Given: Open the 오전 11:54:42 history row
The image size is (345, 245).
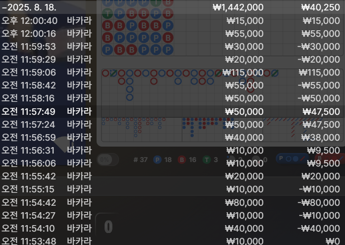Looking at the screenshot, I should pyautogui.click(x=172, y=203).
